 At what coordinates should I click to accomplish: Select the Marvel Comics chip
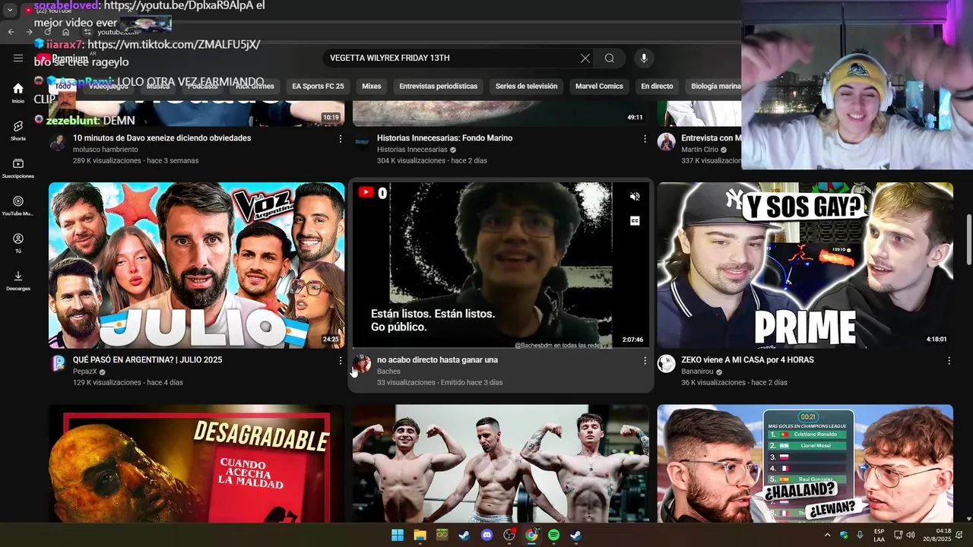point(599,87)
